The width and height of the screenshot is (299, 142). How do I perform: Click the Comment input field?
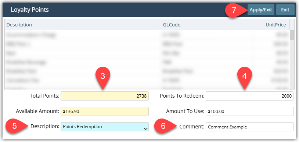250,127
